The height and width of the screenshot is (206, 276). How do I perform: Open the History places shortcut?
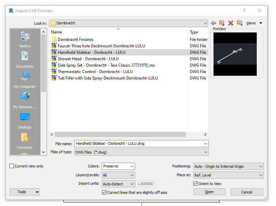pyautogui.click(x=25, y=39)
